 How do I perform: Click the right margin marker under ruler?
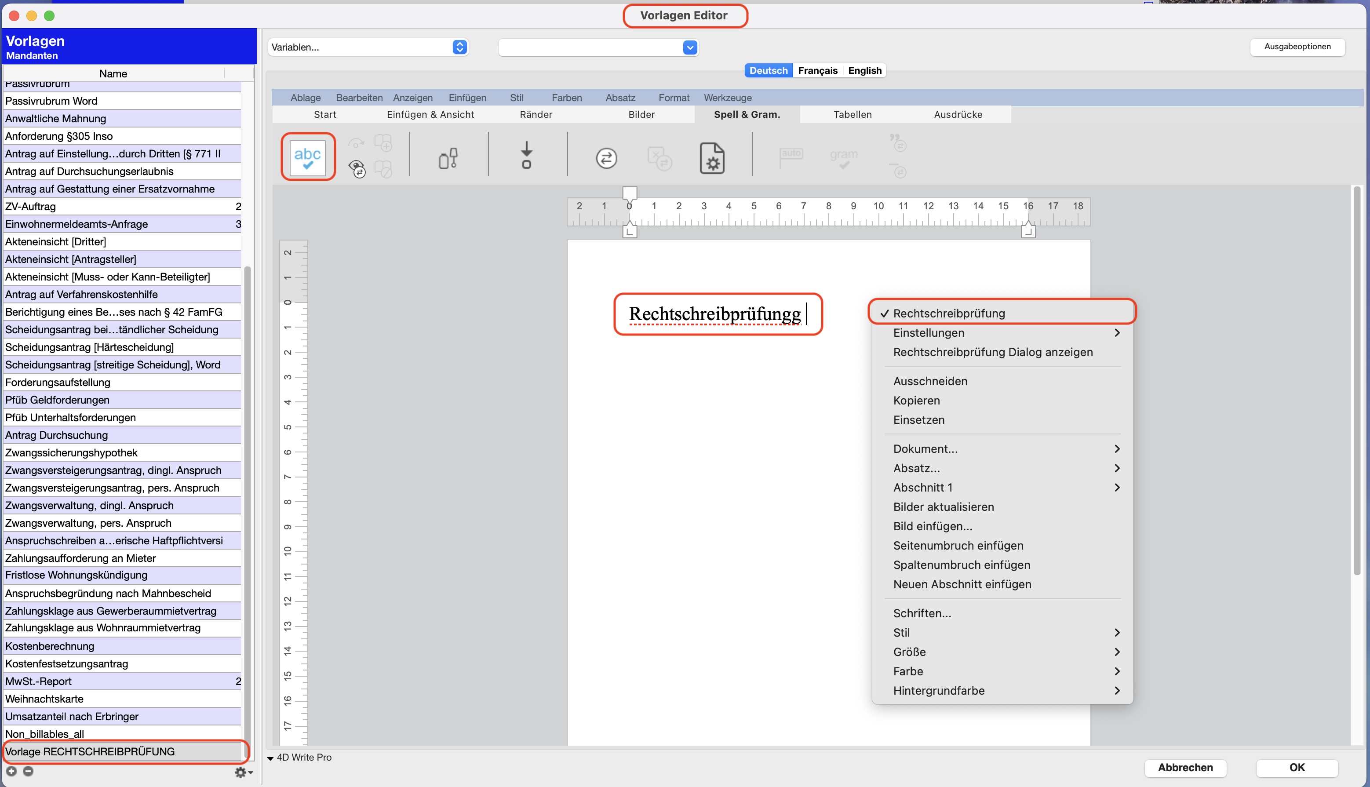[x=1028, y=230]
